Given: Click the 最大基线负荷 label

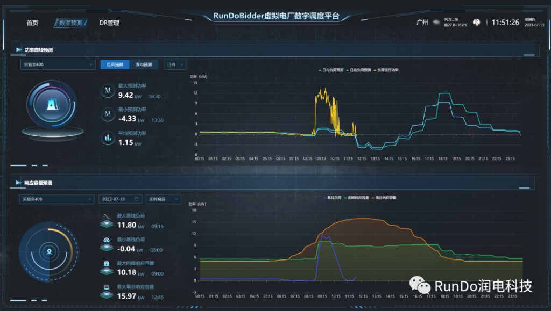Looking at the screenshot, I should coord(131,215).
